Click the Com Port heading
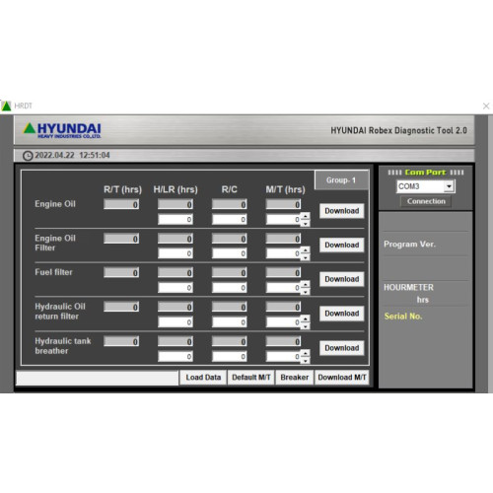 (425, 173)
